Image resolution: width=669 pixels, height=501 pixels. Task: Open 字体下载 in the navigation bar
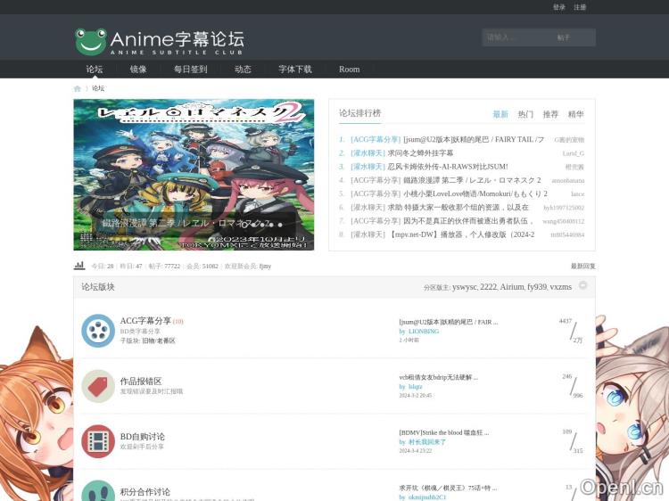pyautogui.click(x=295, y=70)
